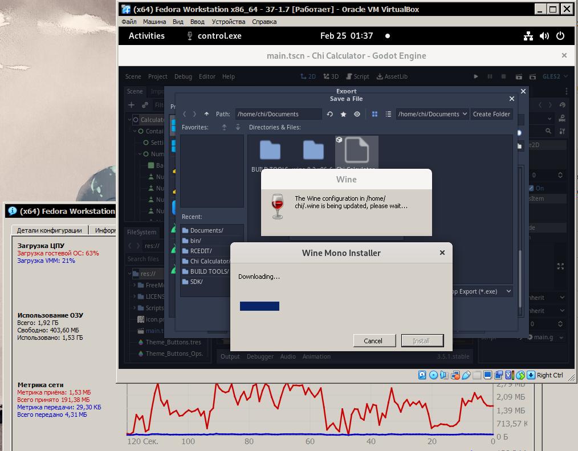Open the GLES2 renderer dropdown
The width and height of the screenshot is (578, 451).
tap(555, 77)
